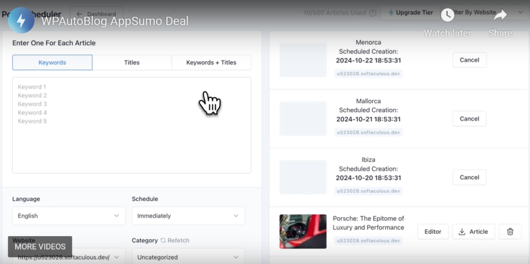Click the Mallorca site tag u523028.softaculous.dev
Viewport: 530px width, 264px height.
pos(369,132)
